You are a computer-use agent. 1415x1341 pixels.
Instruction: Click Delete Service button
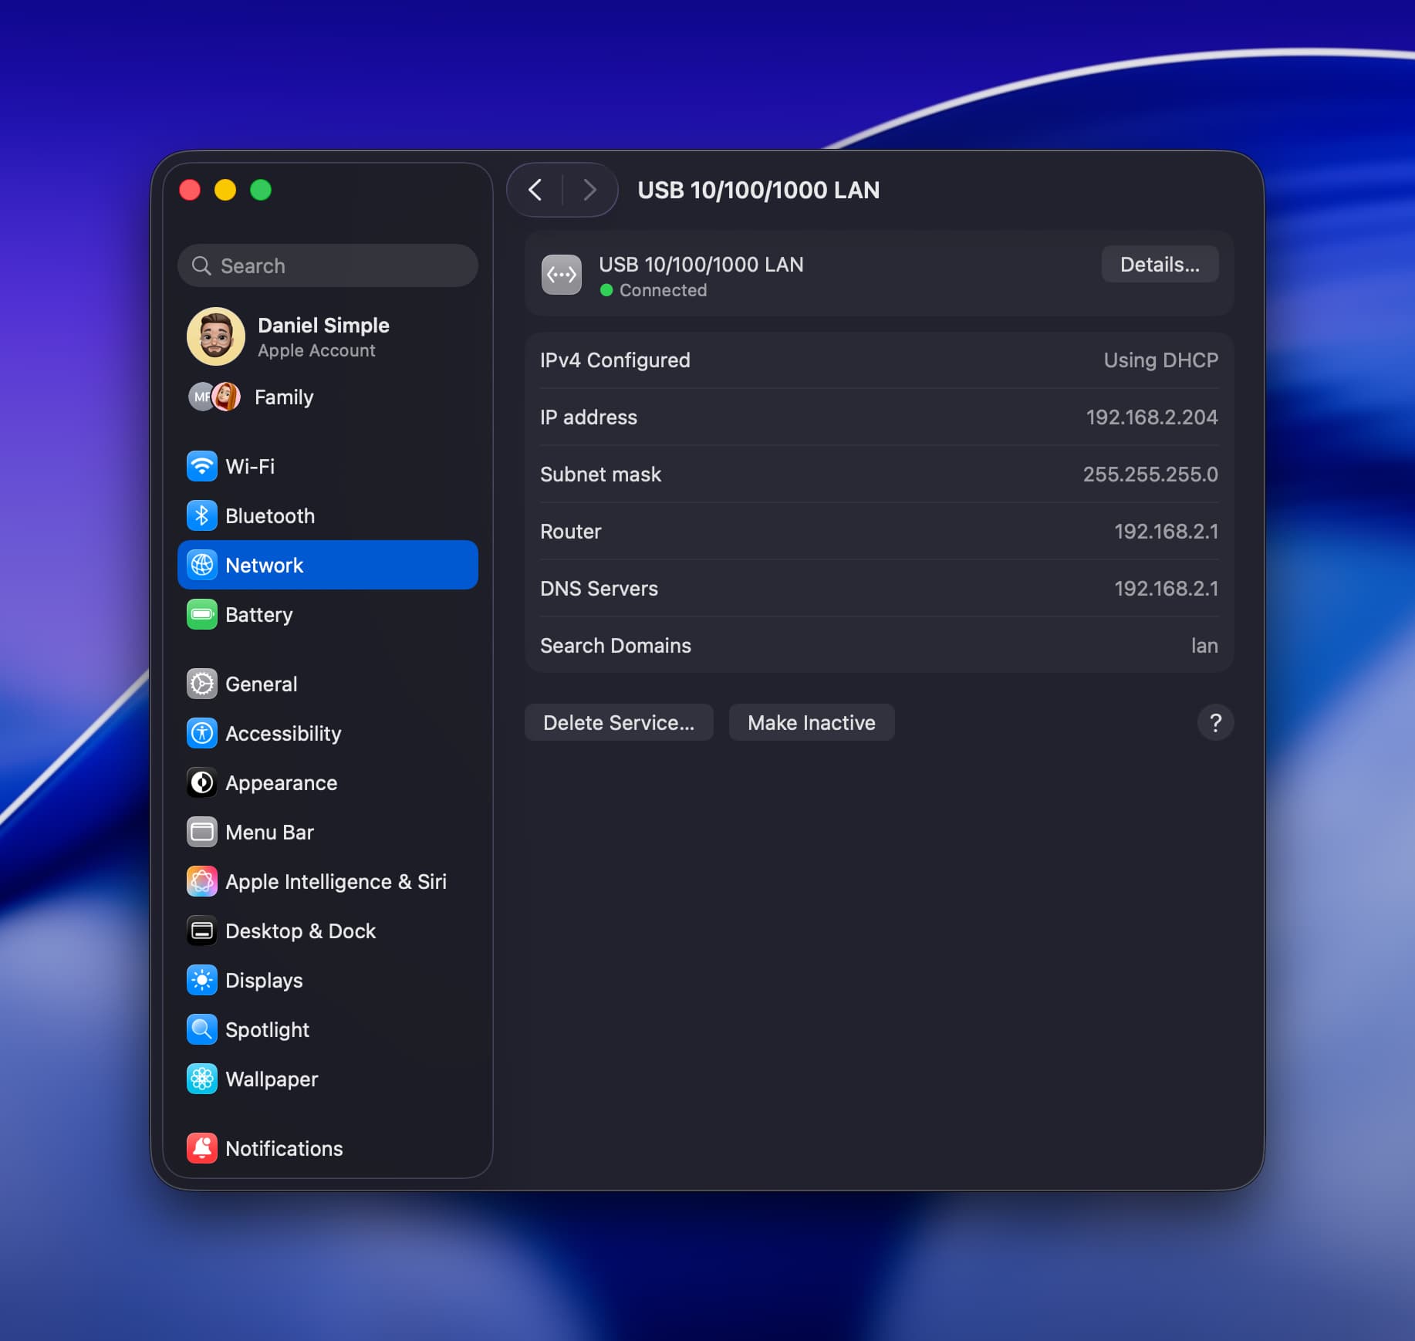tap(618, 722)
